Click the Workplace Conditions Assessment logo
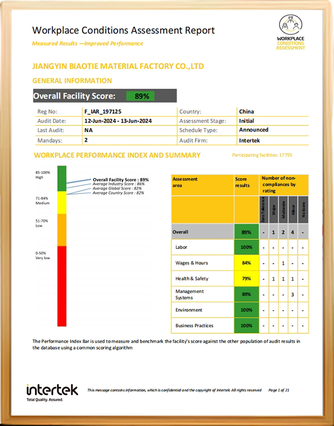This screenshot has width=334, height=426. (x=291, y=32)
